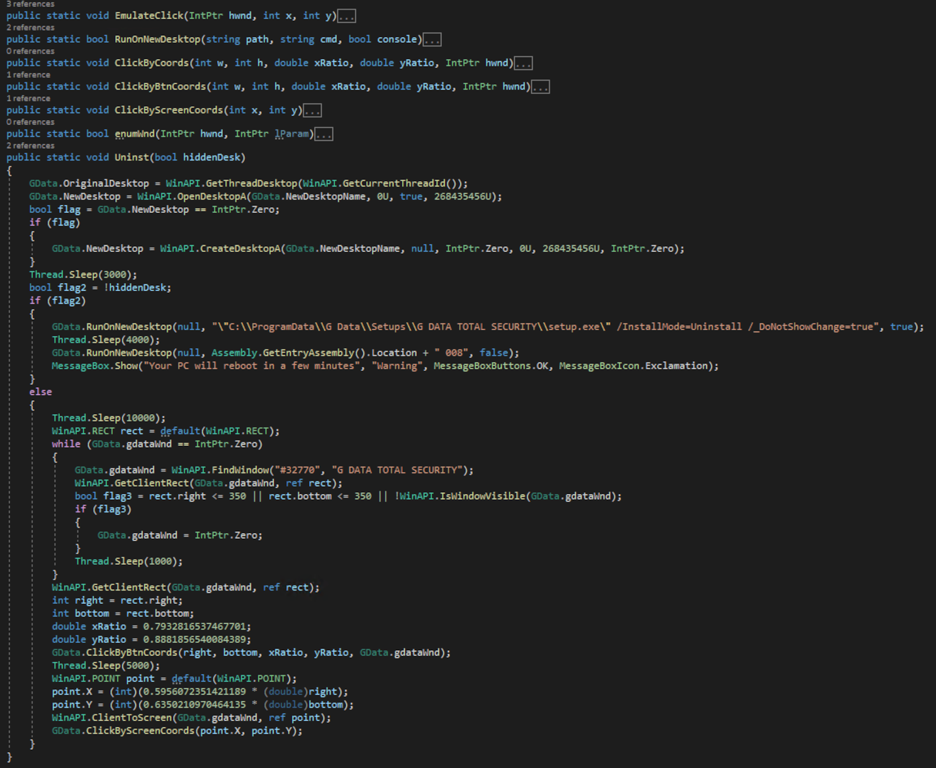The width and height of the screenshot is (936, 768).
Task: Expand the collapsed ClickByBtnCoords method body
Action: [x=540, y=88]
